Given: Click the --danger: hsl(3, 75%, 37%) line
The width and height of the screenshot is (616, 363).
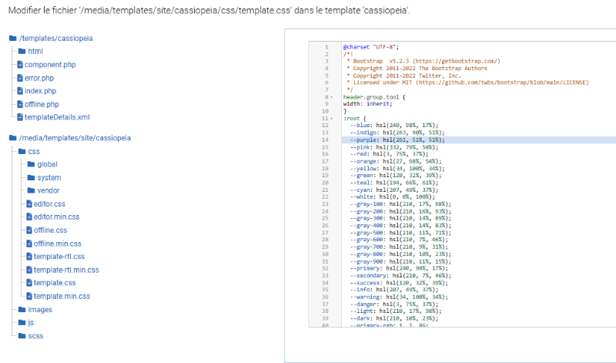Looking at the screenshot, I should pyautogui.click(x=394, y=304).
